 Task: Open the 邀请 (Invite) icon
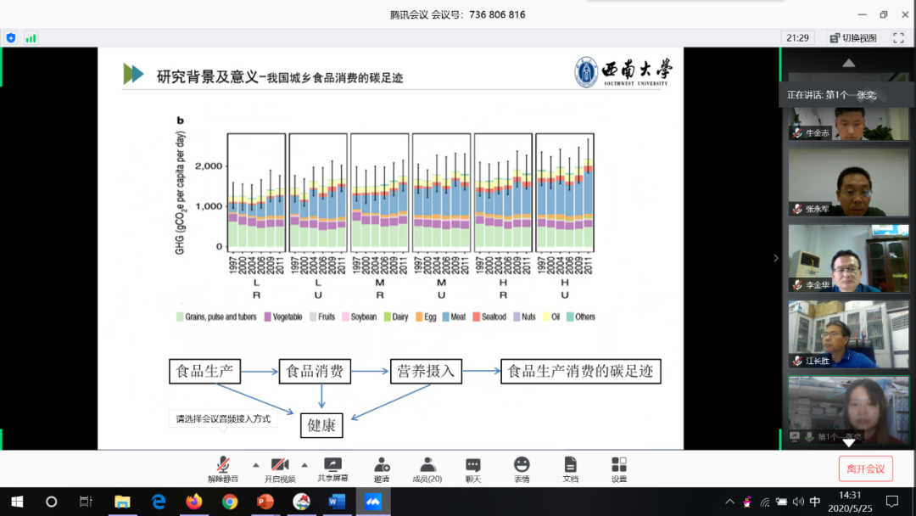382,465
